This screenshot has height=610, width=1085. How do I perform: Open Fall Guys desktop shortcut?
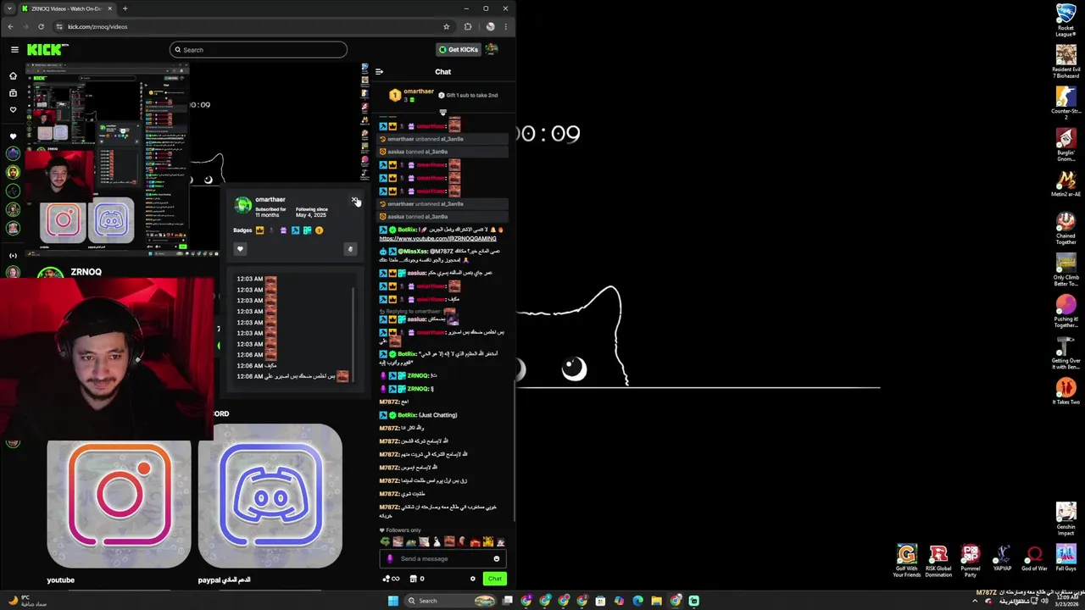click(1066, 558)
